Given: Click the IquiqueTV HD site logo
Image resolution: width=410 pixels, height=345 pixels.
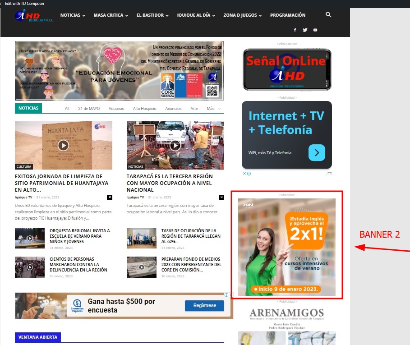Looking at the screenshot, I should pos(33,16).
